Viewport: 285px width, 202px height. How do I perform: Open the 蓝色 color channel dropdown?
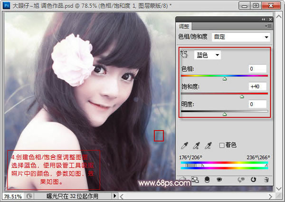208,55
